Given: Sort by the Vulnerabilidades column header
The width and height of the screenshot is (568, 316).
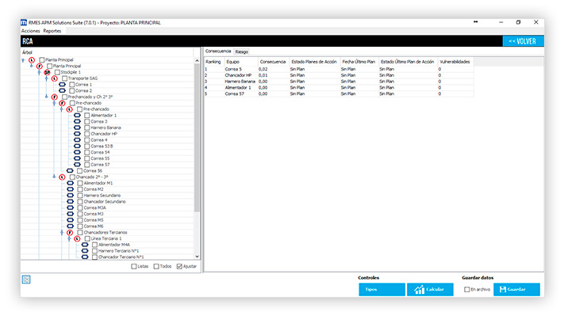Looking at the screenshot, I should coord(455,62).
